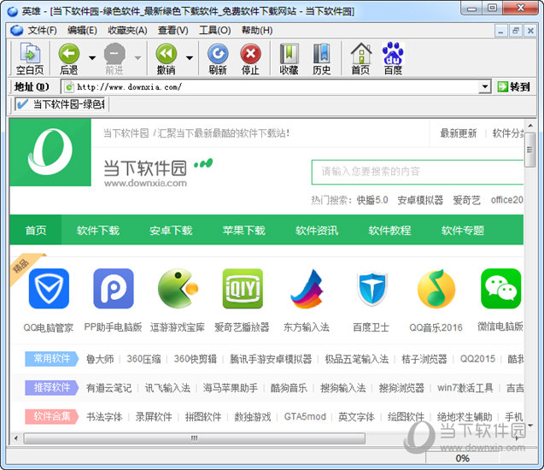This screenshot has width=544, height=470.
Task: Click the 逗游游戏宝库 app icon
Action: click(x=178, y=289)
